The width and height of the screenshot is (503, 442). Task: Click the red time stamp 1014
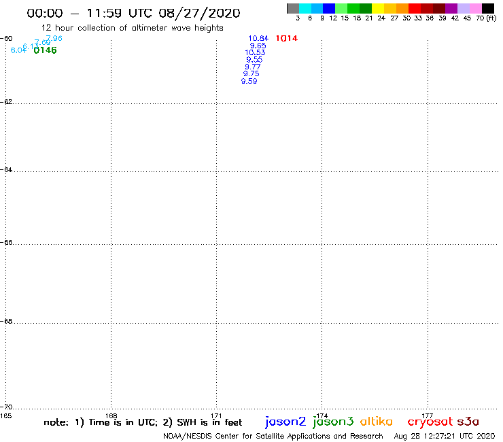pos(287,38)
